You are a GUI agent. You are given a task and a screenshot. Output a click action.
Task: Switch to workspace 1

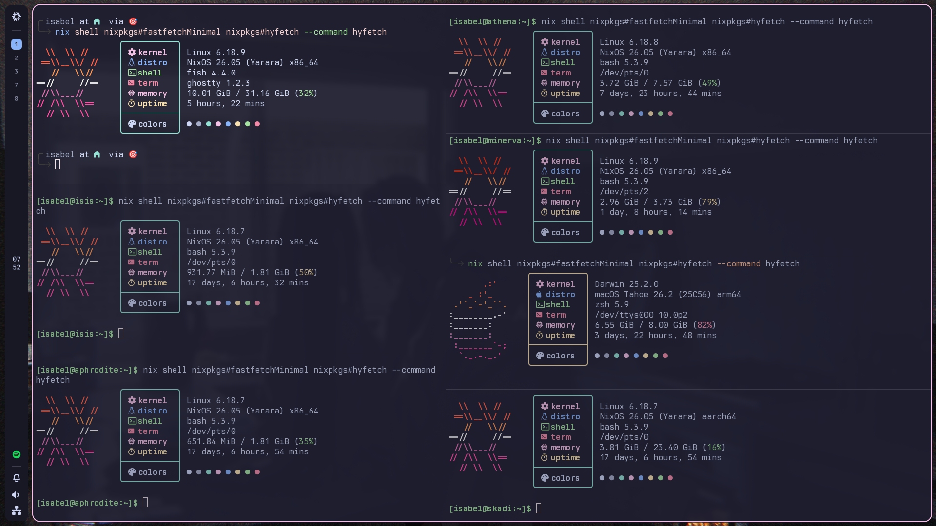[x=17, y=44]
